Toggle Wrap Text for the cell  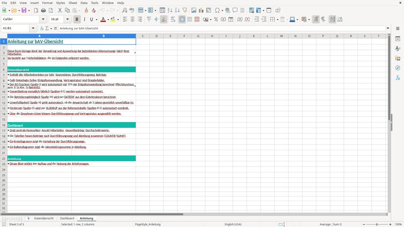pos(173,20)
